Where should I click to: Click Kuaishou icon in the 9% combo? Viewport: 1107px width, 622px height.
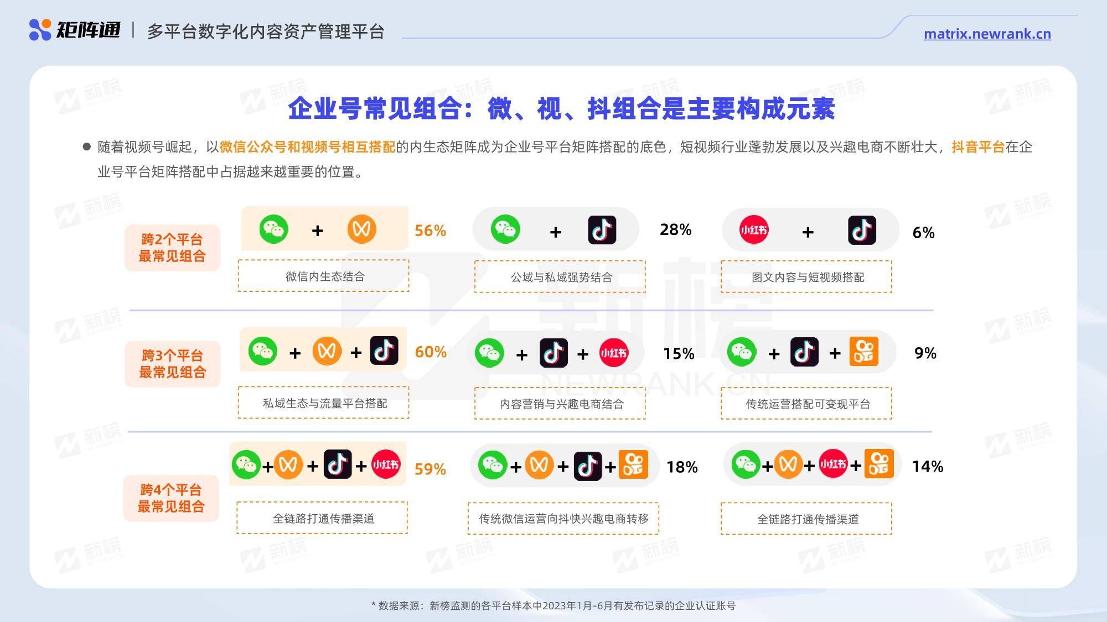tap(864, 352)
